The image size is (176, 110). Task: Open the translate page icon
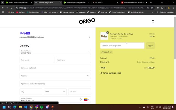pos(148,8)
